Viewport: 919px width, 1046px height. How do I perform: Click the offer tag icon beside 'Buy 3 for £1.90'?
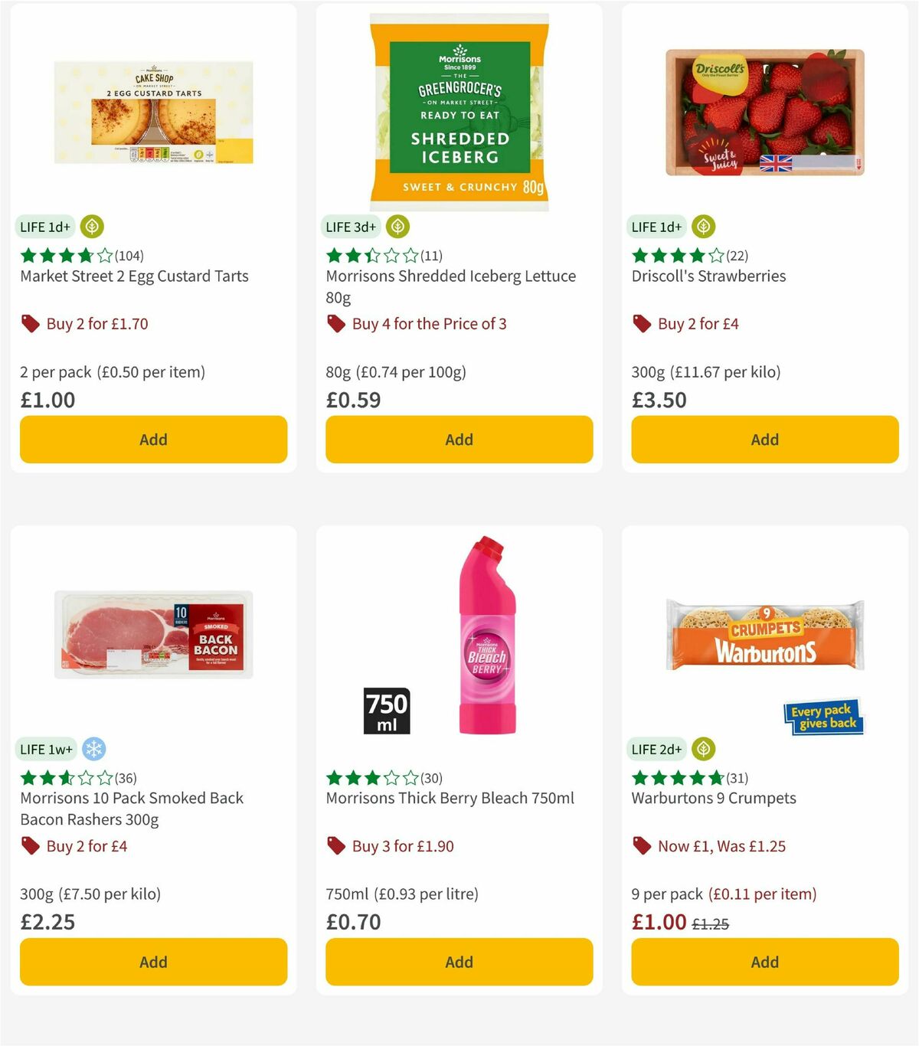[335, 845]
